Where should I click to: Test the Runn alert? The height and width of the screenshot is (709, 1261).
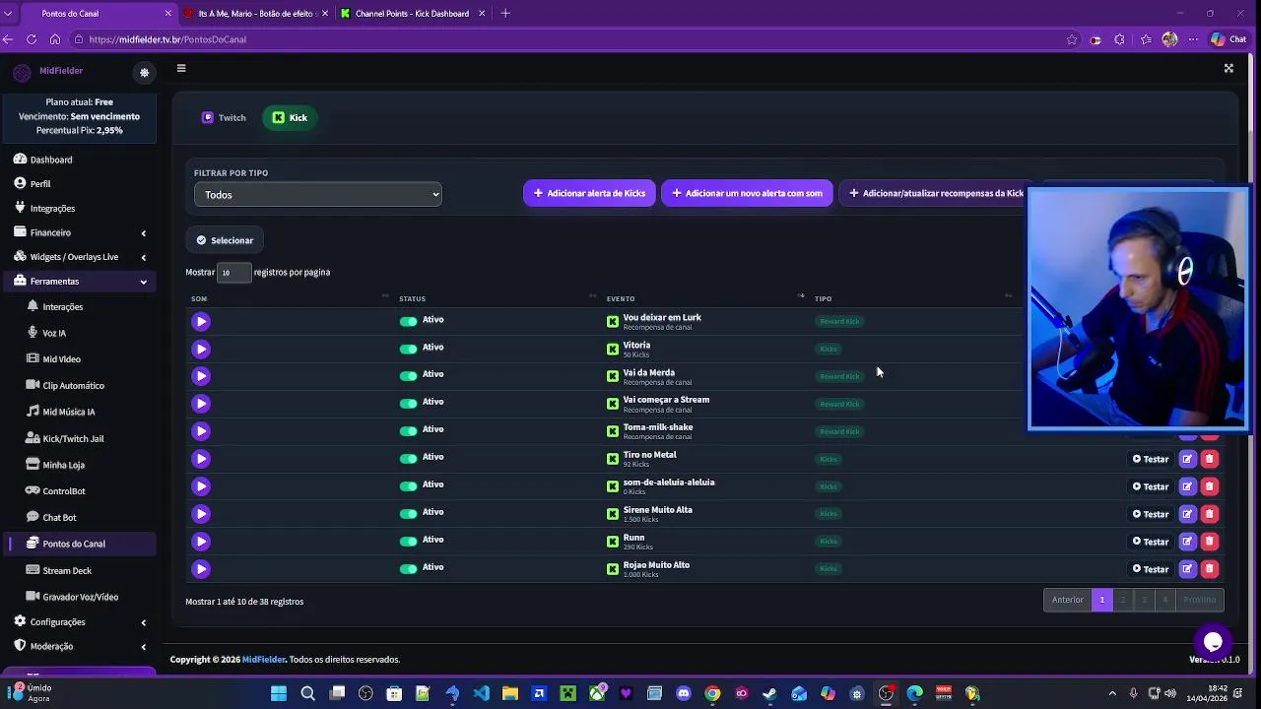pyautogui.click(x=1150, y=542)
